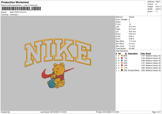The image size is (162, 114).
Task: Click the stitch count '793' in stop 2
Action: [126, 58]
